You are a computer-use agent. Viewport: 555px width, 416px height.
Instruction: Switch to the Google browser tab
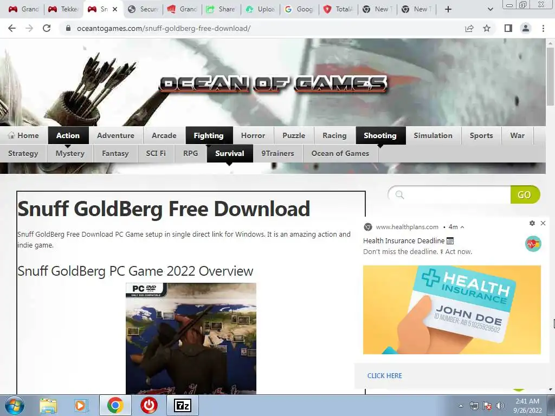click(299, 9)
